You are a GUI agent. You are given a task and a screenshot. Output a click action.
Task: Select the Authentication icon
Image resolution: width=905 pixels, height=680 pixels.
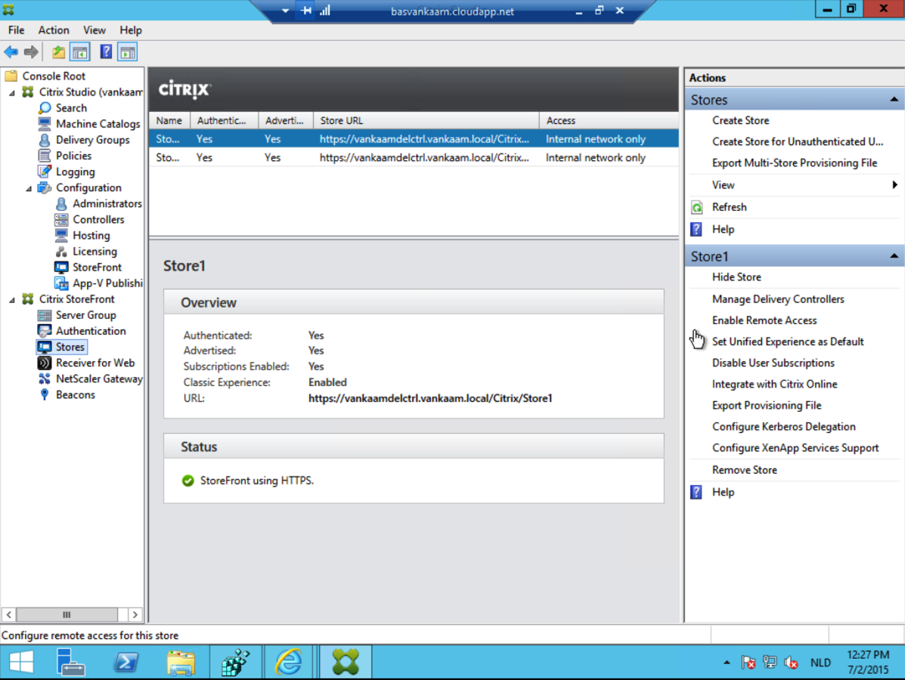[x=45, y=331]
